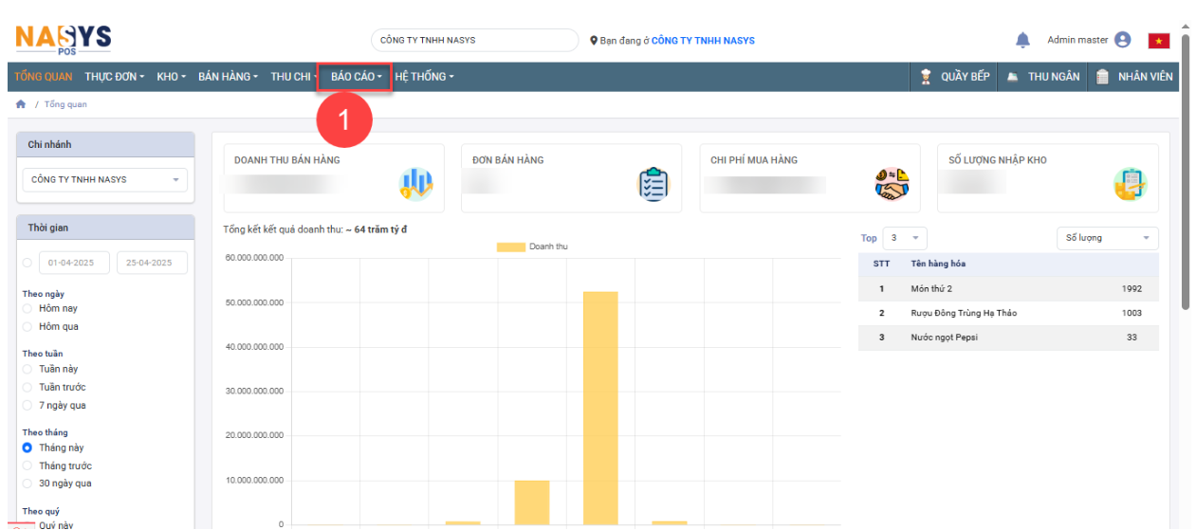Click the Đơn bán hàng checklist icon
The width and height of the screenshot is (1196, 530).
point(653,184)
